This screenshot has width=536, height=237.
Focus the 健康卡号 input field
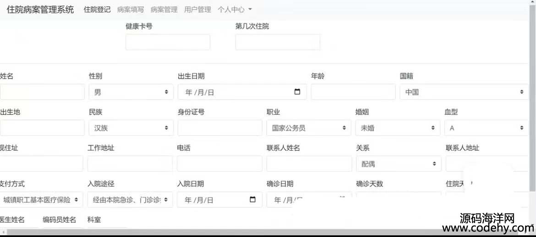coord(168,42)
